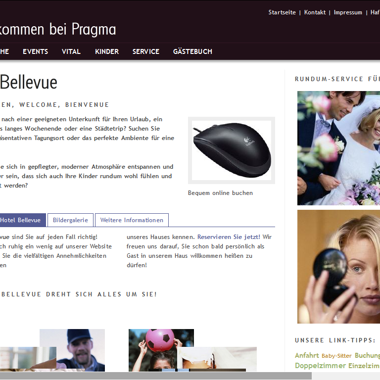Select VITAL in the main navigation

[x=71, y=51]
